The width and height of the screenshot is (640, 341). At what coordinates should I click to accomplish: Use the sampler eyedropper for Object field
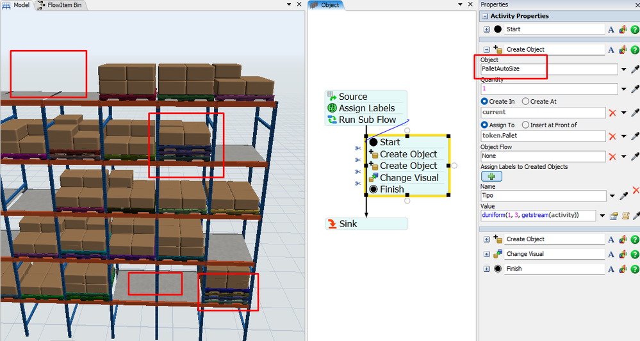pyautogui.click(x=635, y=69)
